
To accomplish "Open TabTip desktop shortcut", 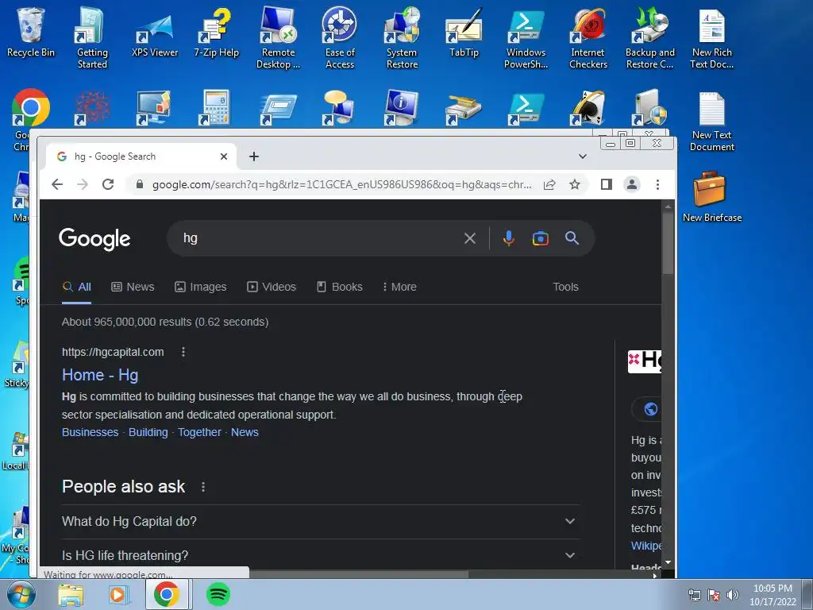I will (x=464, y=32).
